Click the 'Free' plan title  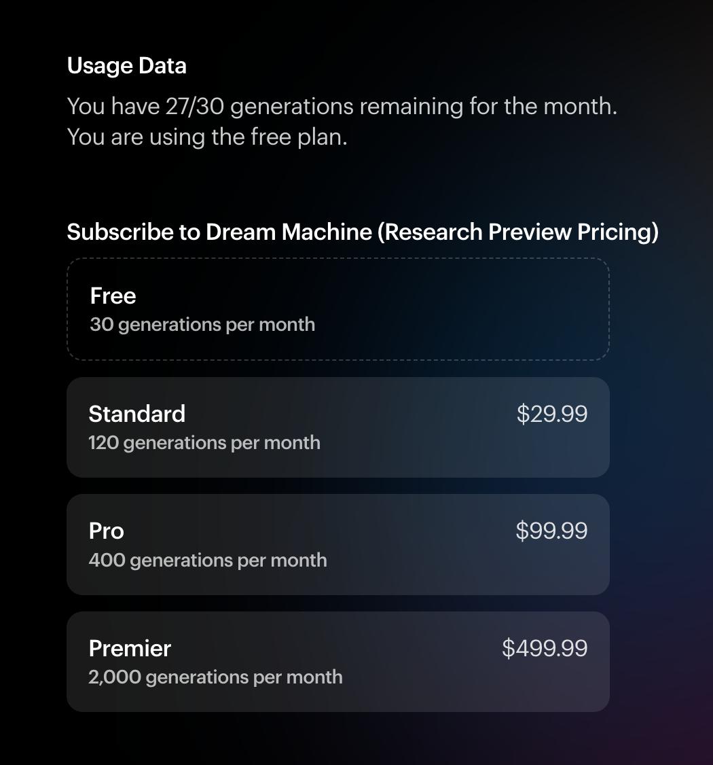click(113, 296)
